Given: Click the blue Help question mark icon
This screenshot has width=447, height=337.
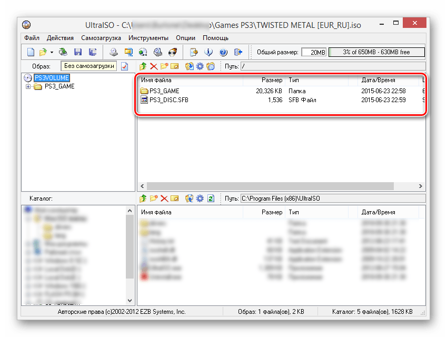Looking at the screenshot, I should (x=223, y=52).
